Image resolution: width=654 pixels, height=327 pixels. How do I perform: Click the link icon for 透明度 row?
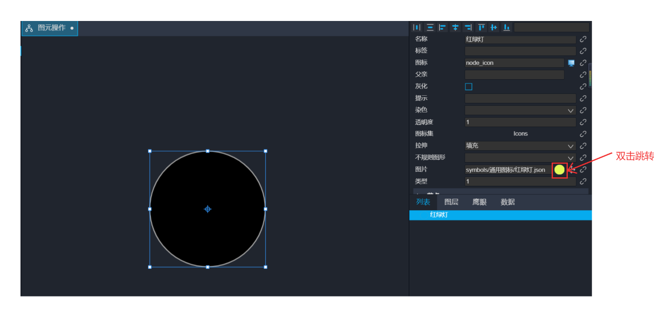click(x=583, y=122)
